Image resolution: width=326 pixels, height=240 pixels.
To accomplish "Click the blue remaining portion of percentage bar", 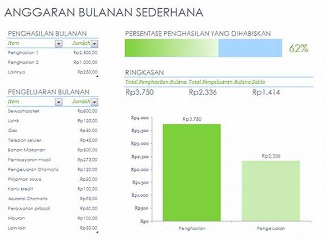I will (x=250, y=48).
